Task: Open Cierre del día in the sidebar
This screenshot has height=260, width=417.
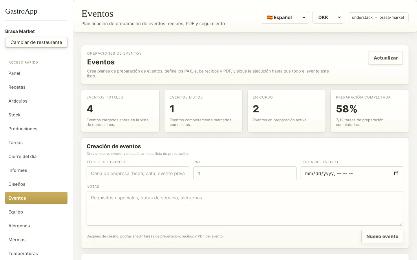Action: 36,157
